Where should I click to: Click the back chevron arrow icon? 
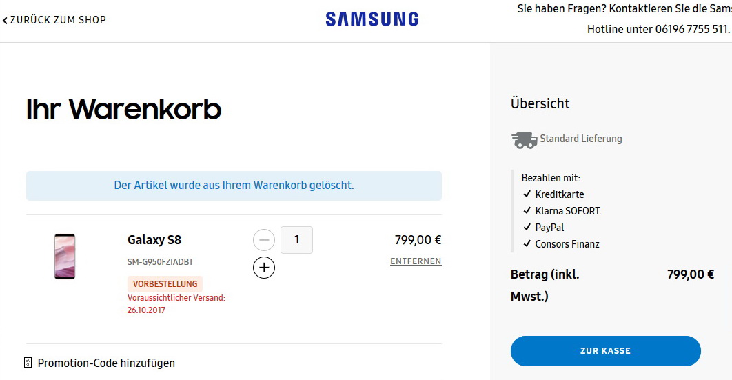(5, 21)
